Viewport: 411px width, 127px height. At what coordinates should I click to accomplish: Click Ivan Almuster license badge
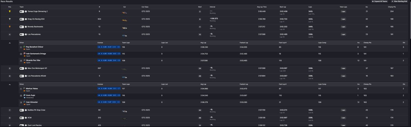109,102
